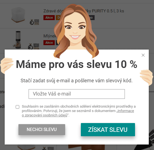Click German Design Award 2016 logo beside container

[34, 22]
